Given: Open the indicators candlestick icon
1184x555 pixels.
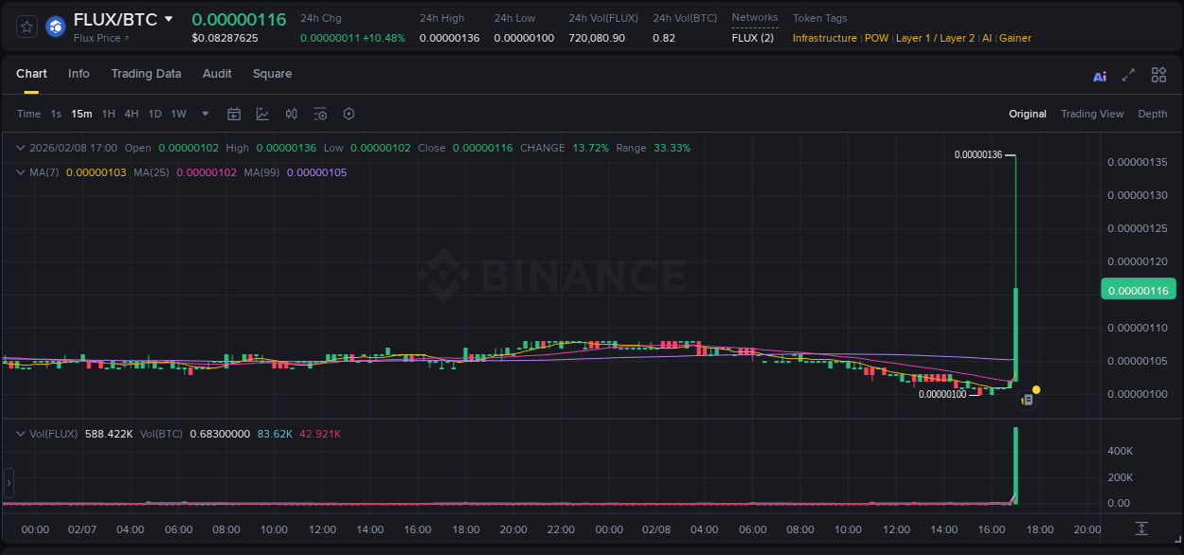Looking at the screenshot, I should [x=291, y=114].
